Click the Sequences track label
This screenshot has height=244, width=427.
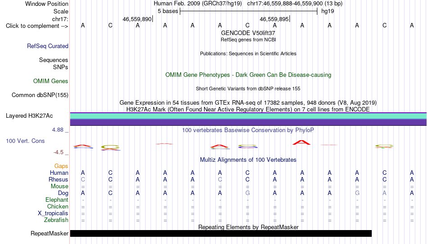[x=53, y=60]
